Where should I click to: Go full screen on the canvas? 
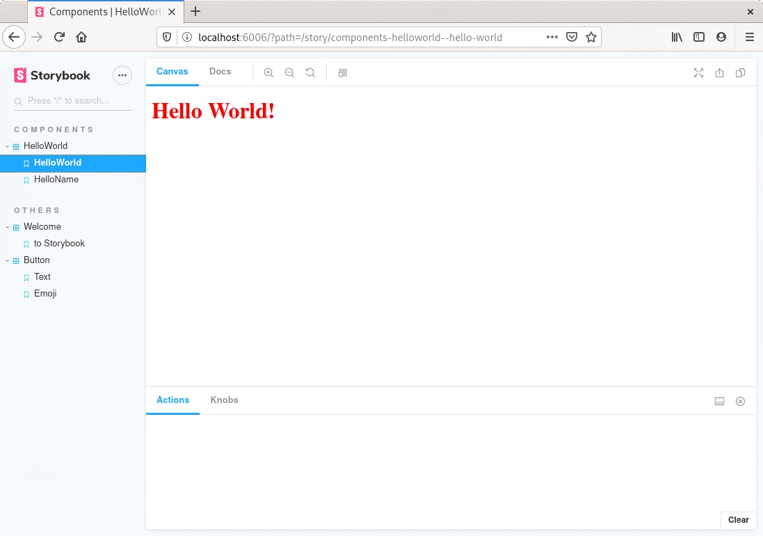coord(698,72)
